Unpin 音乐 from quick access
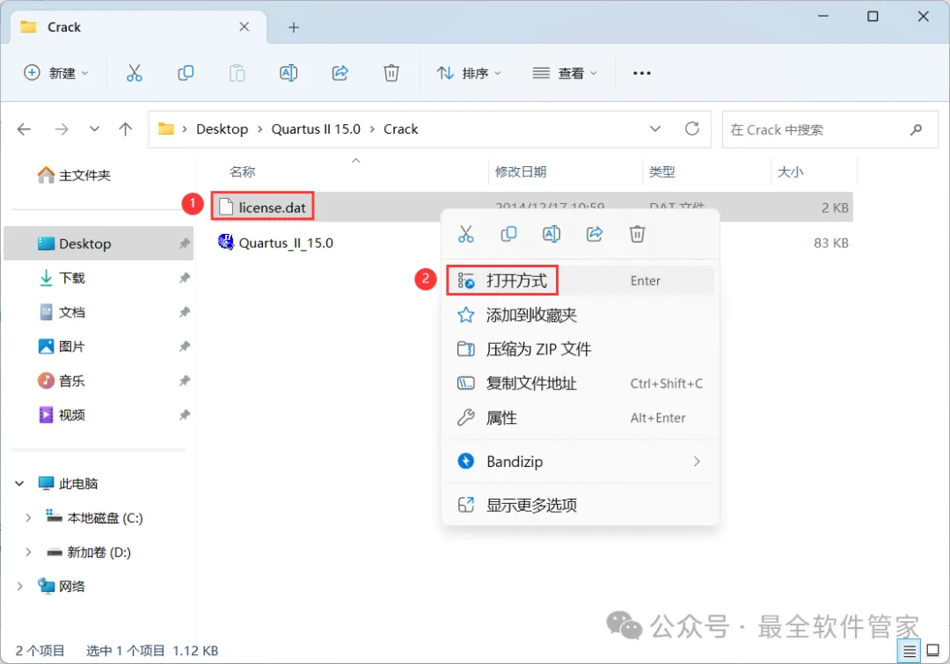950x664 pixels. (184, 381)
